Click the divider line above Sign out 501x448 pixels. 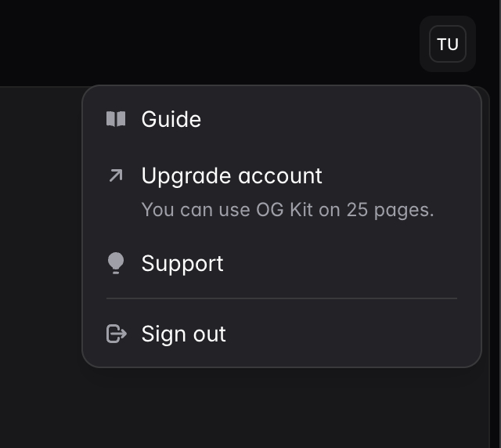[282, 298]
